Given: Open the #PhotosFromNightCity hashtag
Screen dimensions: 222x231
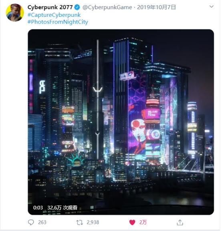Looking at the screenshot, I should click(58, 22).
